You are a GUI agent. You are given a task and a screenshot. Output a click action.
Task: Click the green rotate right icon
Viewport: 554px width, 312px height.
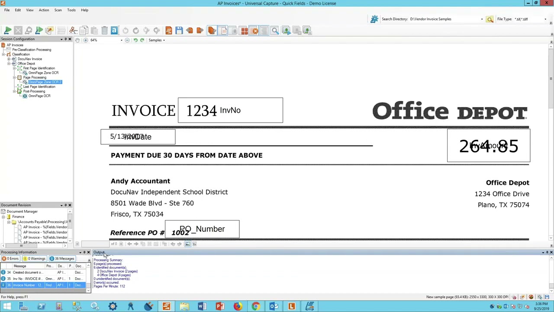pos(142,40)
